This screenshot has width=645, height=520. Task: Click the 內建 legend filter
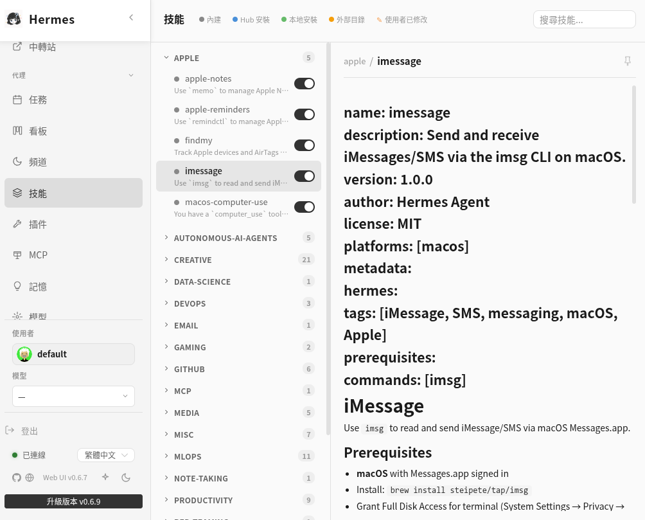[x=210, y=20]
